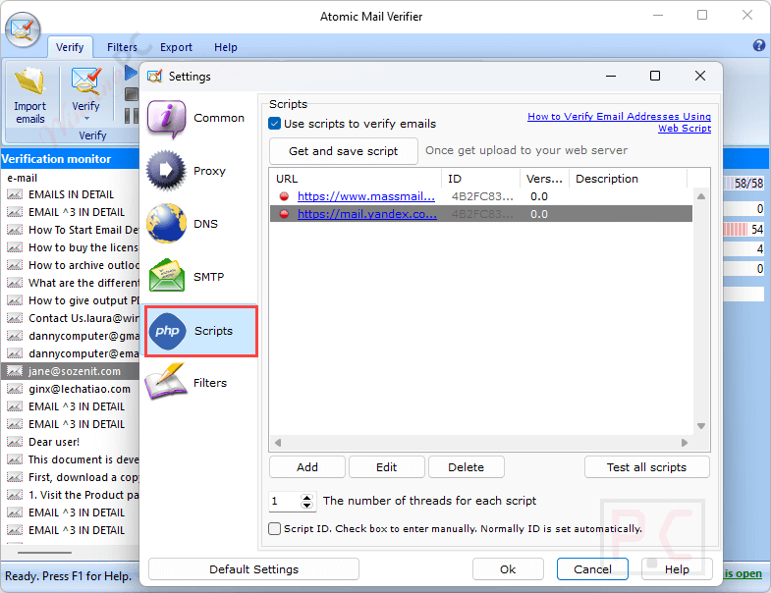
Task: Open the blue help question mark icon
Action: (x=758, y=46)
